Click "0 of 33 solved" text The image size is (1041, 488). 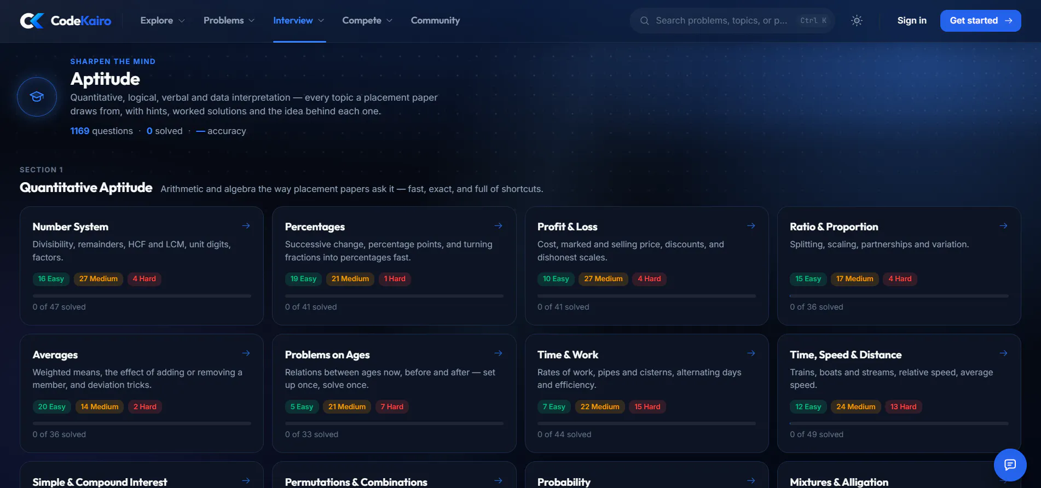point(311,434)
